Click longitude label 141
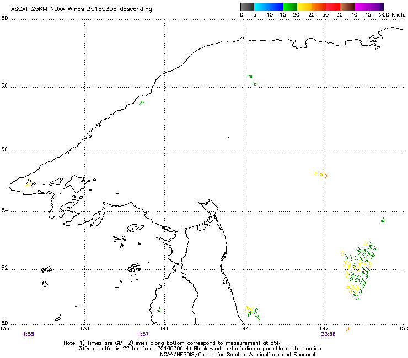Viewport: 408px width, 358px height. click(x=164, y=328)
